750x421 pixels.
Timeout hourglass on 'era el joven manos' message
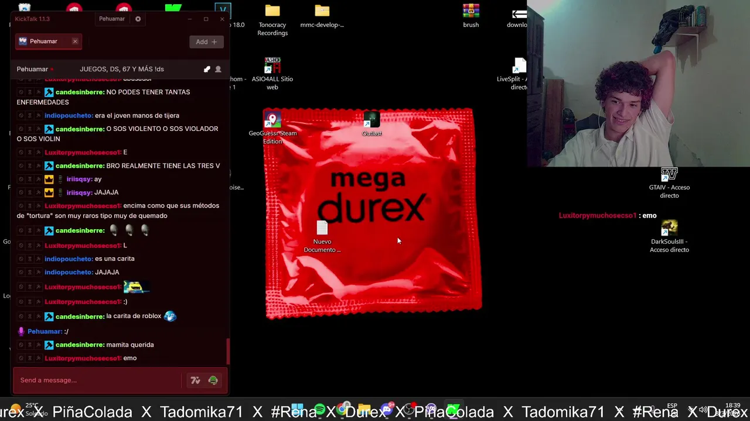[x=30, y=116]
